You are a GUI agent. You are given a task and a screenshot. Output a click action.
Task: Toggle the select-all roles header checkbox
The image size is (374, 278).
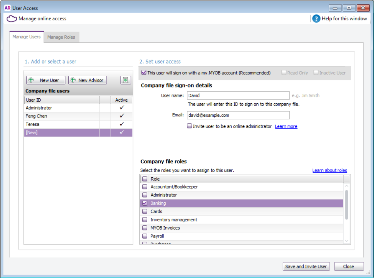[x=145, y=179]
